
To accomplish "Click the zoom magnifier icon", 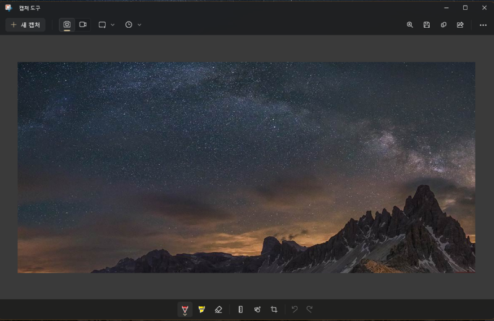I will pos(410,25).
